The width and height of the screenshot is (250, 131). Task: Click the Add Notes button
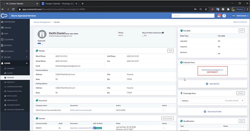[213, 84]
